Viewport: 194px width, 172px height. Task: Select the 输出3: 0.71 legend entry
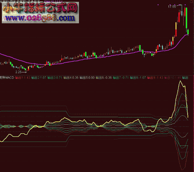55,78
